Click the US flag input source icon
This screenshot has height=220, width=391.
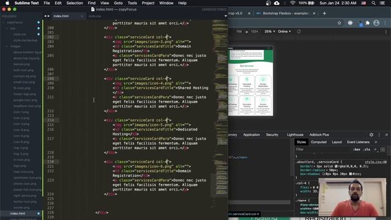(364, 3)
